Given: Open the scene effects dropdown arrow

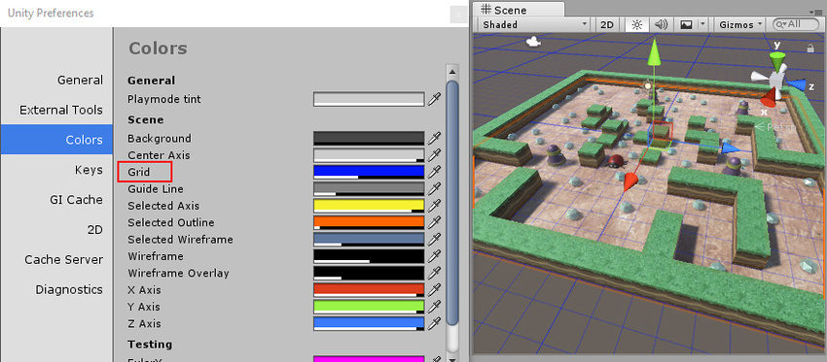Looking at the screenshot, I should pos(702,24).
